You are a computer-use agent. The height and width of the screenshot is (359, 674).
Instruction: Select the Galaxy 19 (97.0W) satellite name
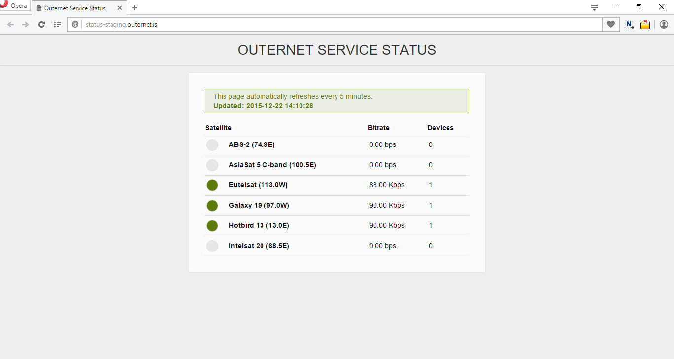click(259, 205)
